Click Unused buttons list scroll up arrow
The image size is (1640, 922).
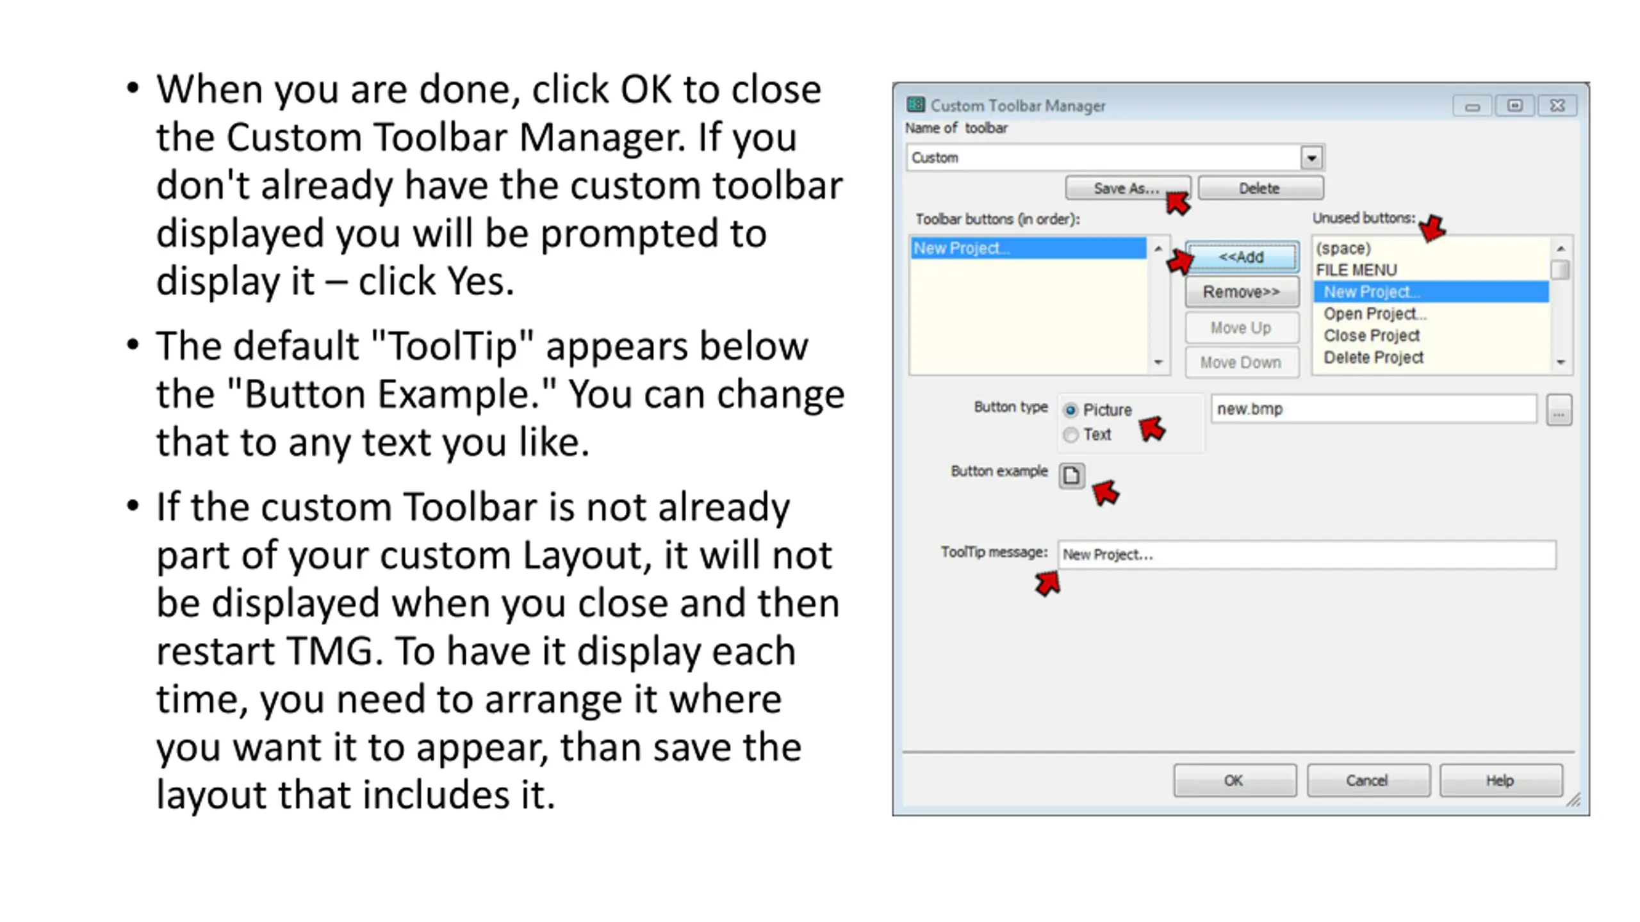point(1561,248)
